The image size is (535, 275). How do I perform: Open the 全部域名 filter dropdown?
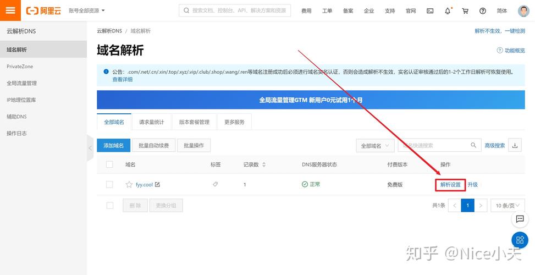[x=375, y=146]
